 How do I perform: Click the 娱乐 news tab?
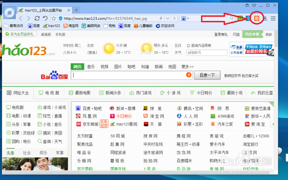[43, 153]
